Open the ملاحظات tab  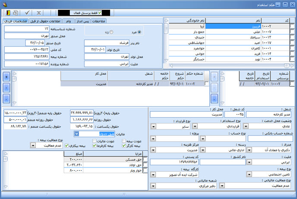click(x=99, y=21)
